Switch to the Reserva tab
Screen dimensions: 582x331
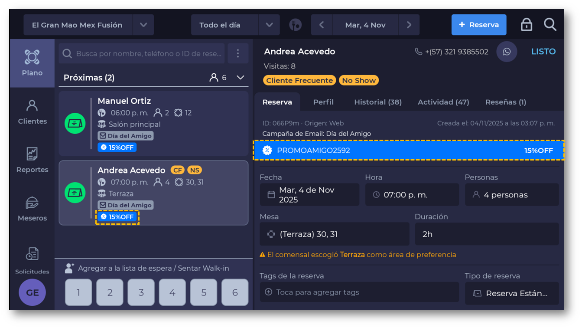[277, 102]
